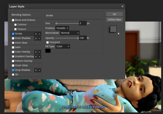Select the Pattern Overlay row label
This screenshot has height=114, width=163.
point(24,61)
